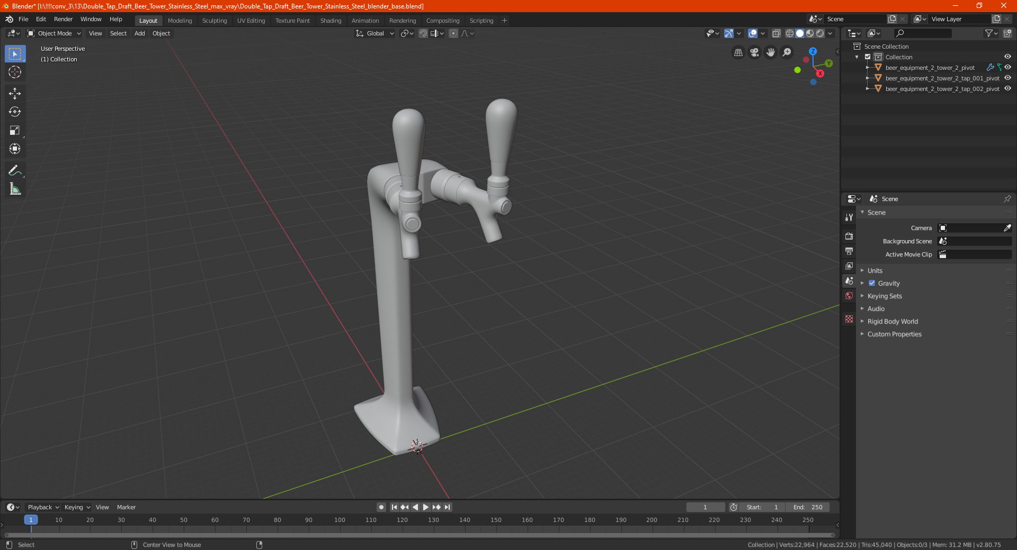Select the Scale tool
The width and height of the screenshot is (1017, 550).
coord(15,131)
